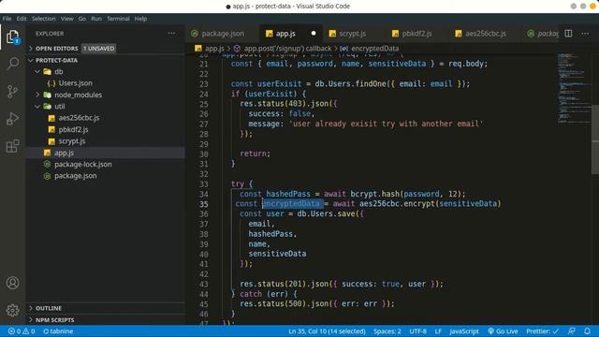Open editor more actions ellipsis
Image resolution: width=599 pixels, height=337 pixels.
coord(585,34)
